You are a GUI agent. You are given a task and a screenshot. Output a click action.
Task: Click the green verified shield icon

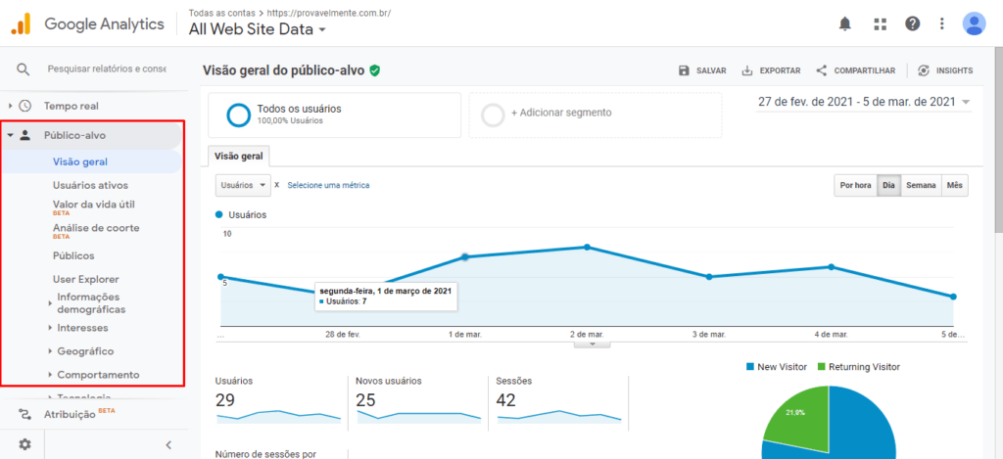(x=375, y=70)
